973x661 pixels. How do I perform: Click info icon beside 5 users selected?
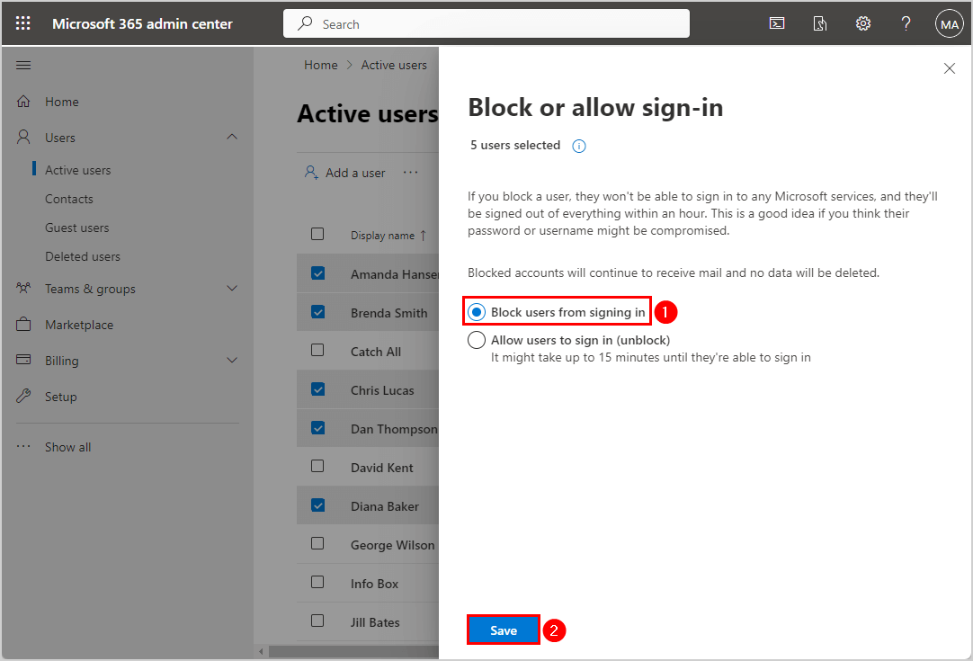click(579, 146)
